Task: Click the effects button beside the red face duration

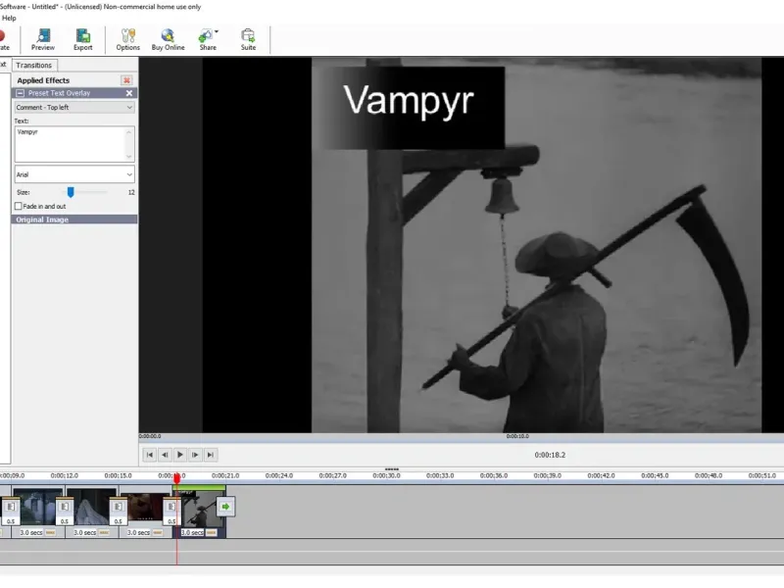Action: (158, 532)
